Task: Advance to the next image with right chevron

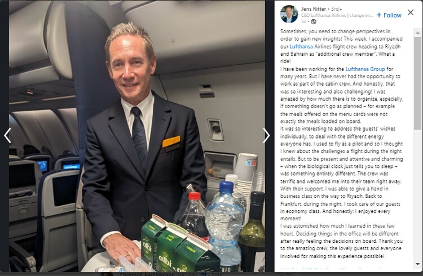Action: pyautogui.click(x=266, y=135)
